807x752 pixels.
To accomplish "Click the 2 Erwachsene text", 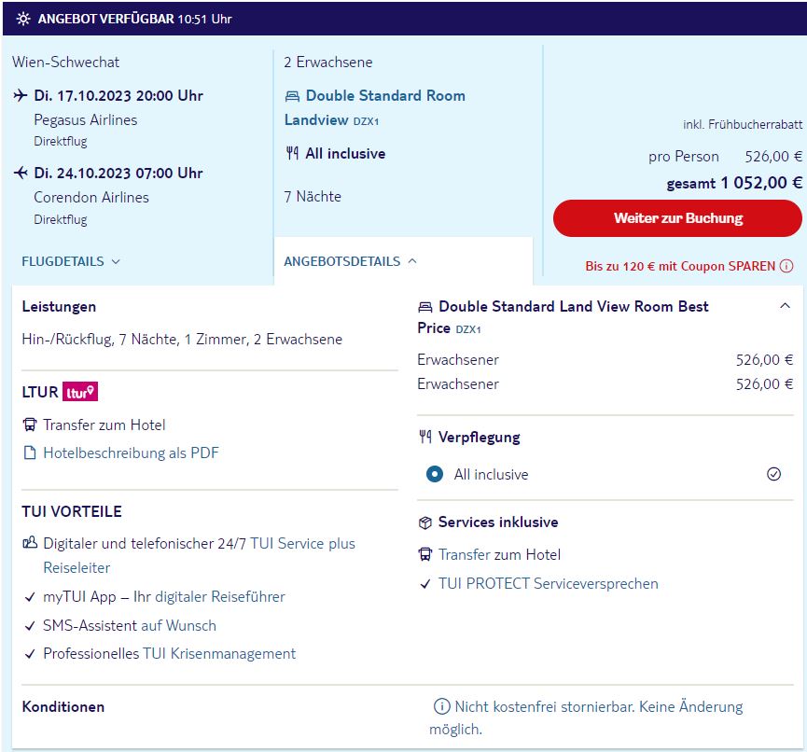I will [327, 63].
